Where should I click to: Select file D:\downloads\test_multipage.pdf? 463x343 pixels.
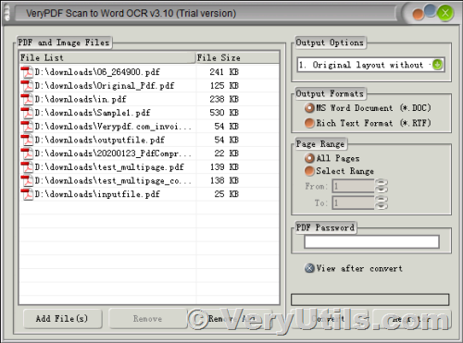tap(109, 167)
